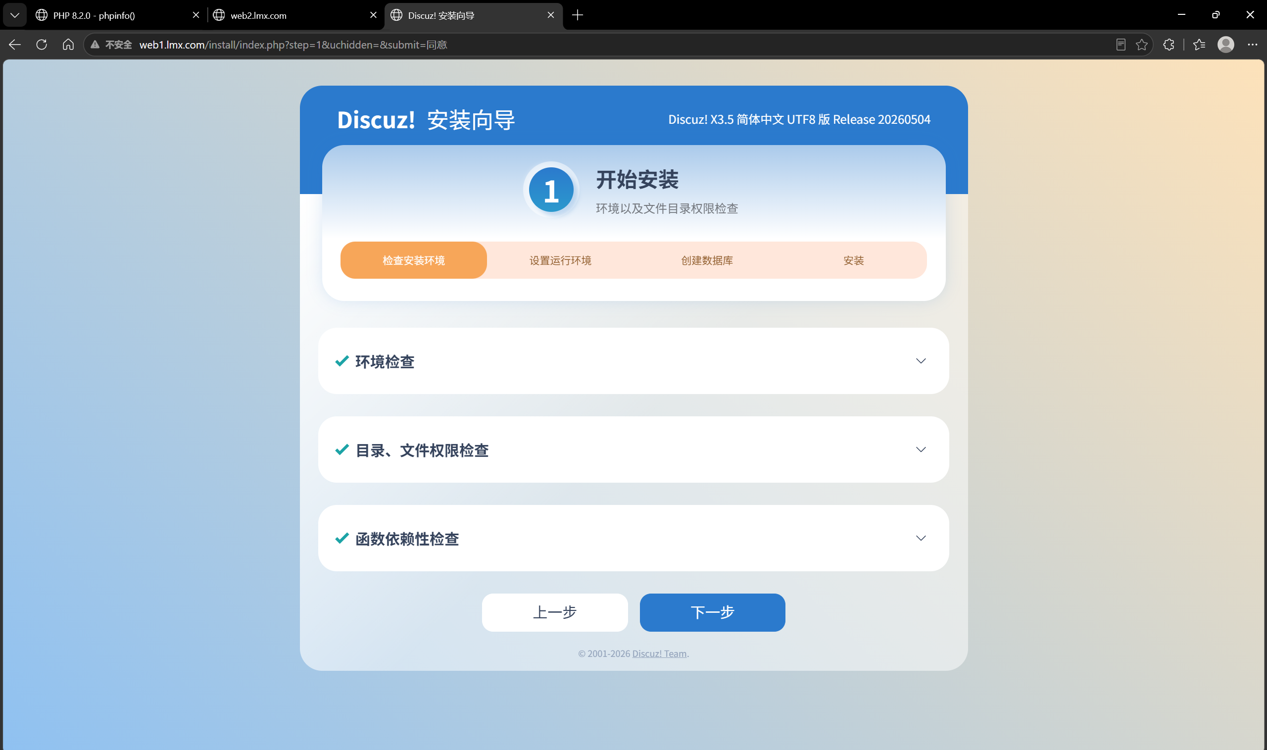
Task: Select the 设置运行环境 step tab
Action: coord(560,260)
